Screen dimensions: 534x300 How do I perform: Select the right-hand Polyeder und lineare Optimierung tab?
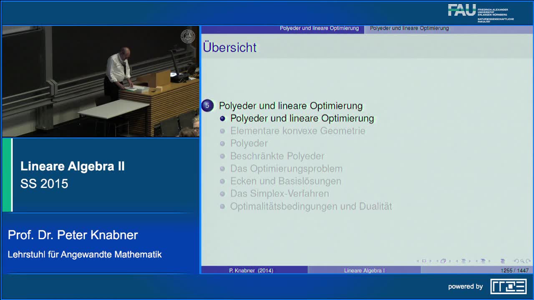click(x=408, y=28)
